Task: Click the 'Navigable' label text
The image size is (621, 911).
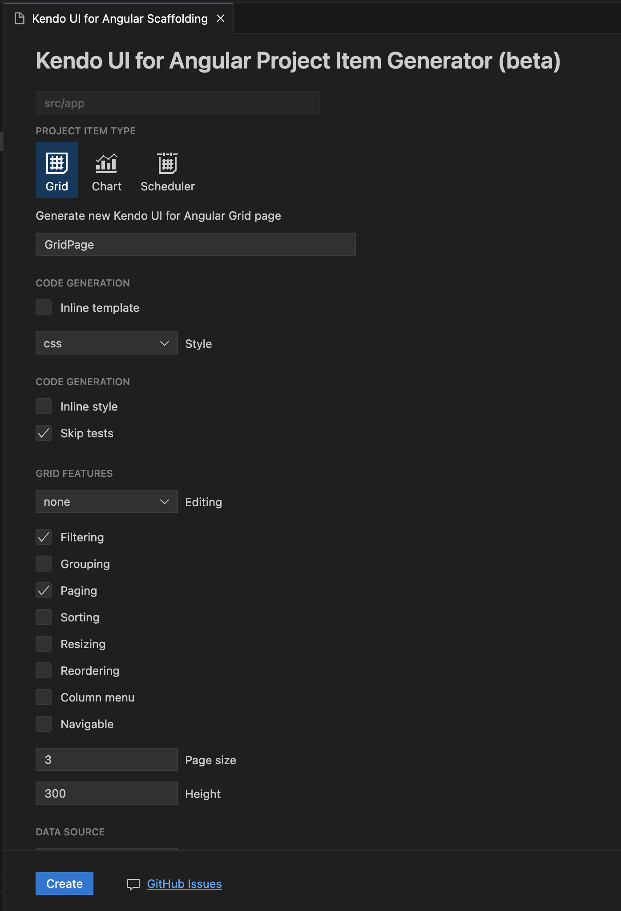Action: (87, 724)
